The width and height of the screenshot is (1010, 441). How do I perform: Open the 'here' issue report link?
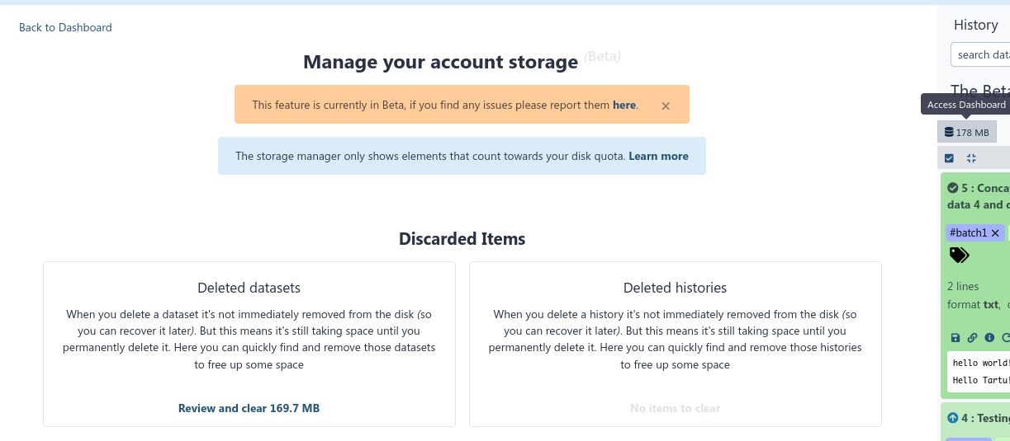click(624, 106)
